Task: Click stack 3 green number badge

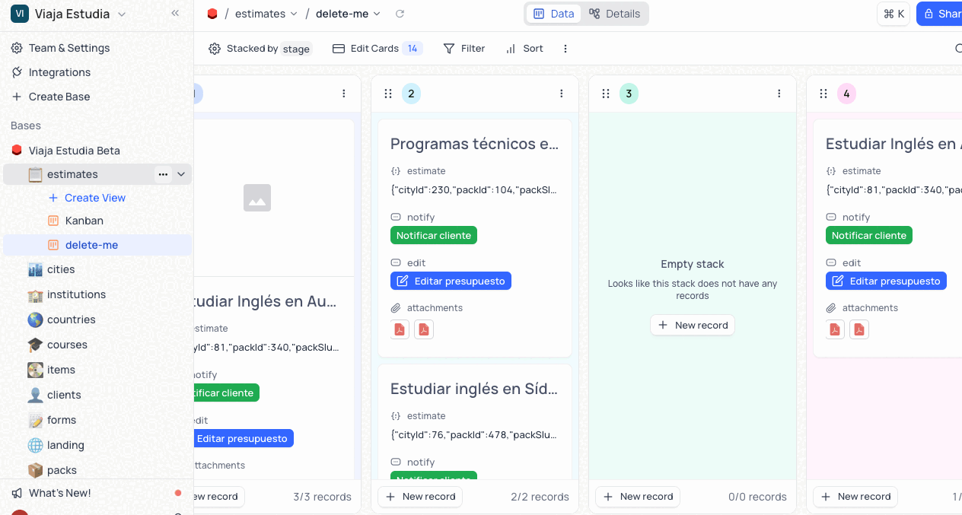Action: click(629, 94)
